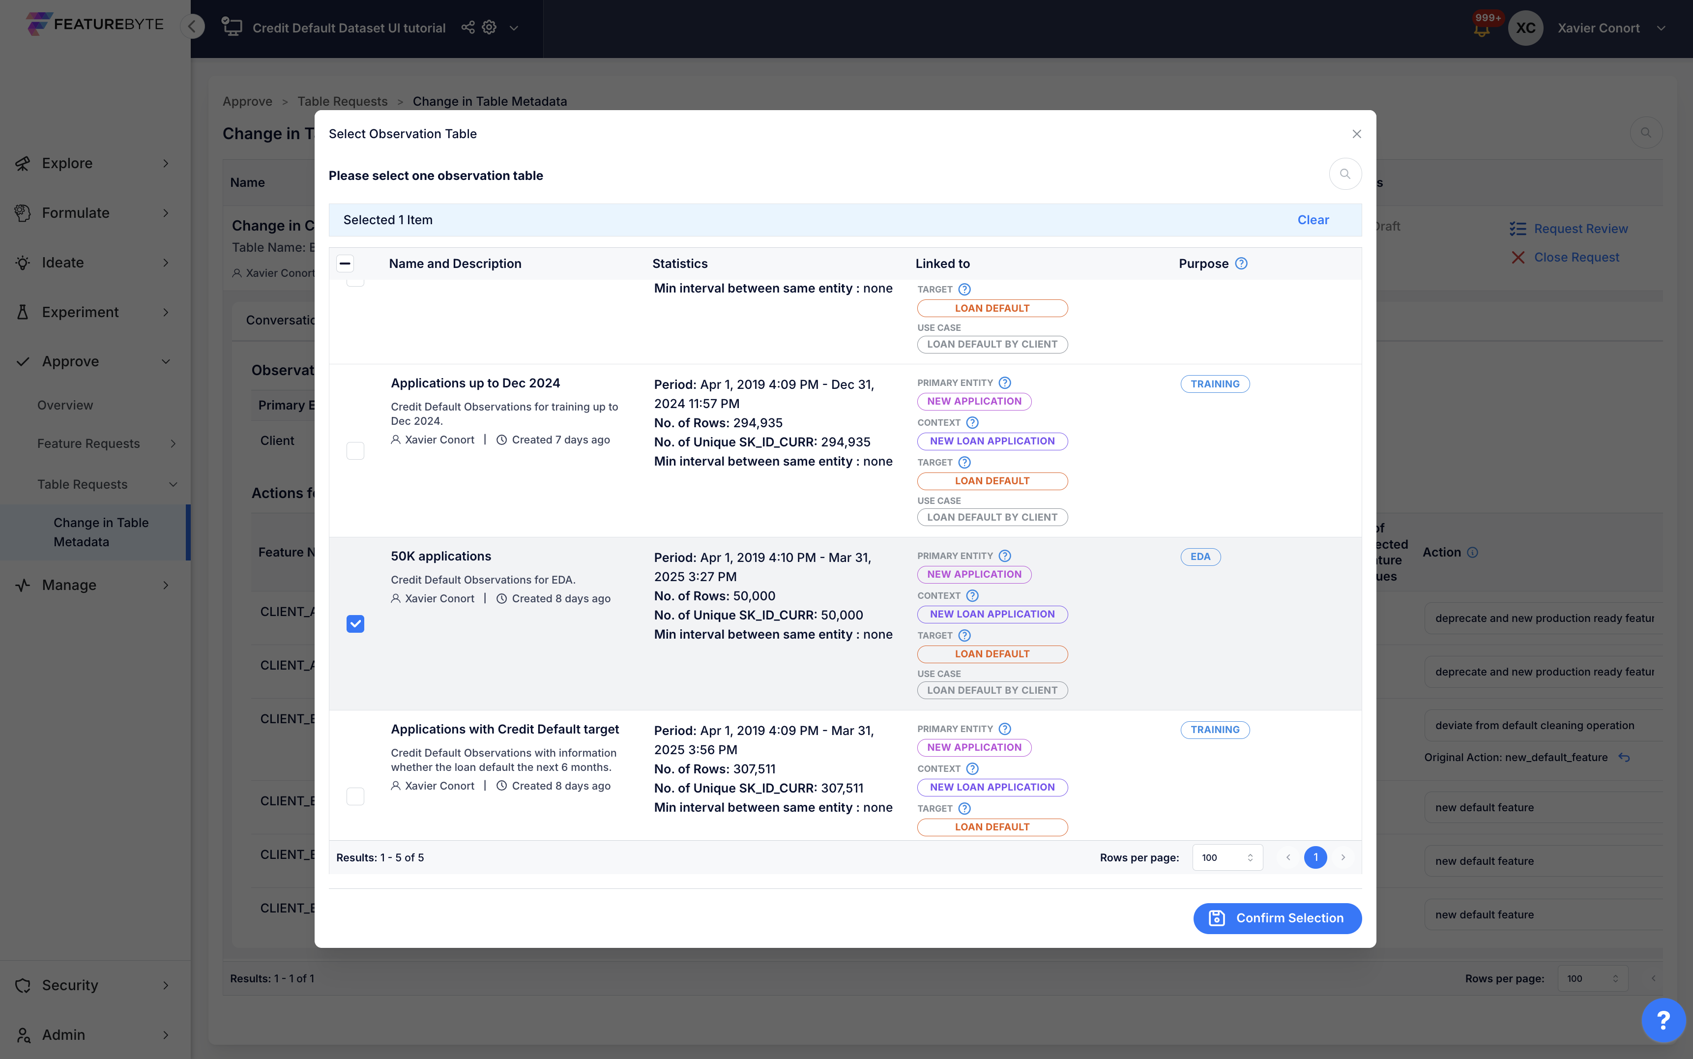
Task: Uncheck the 50K applications checkbox
Action: tap(355, 623)
